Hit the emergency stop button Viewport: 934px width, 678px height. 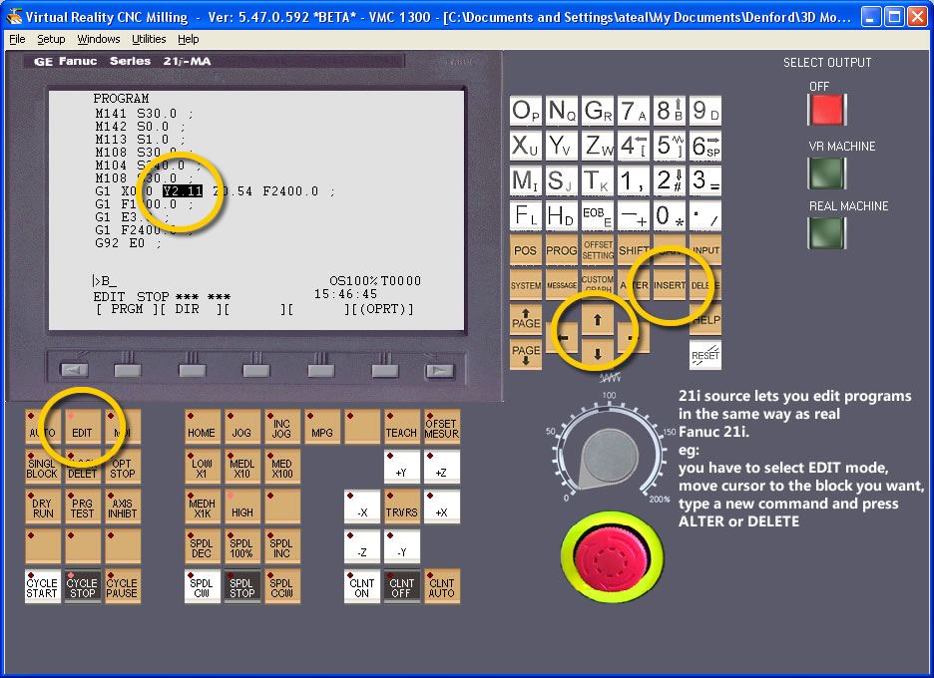point(612,557)
